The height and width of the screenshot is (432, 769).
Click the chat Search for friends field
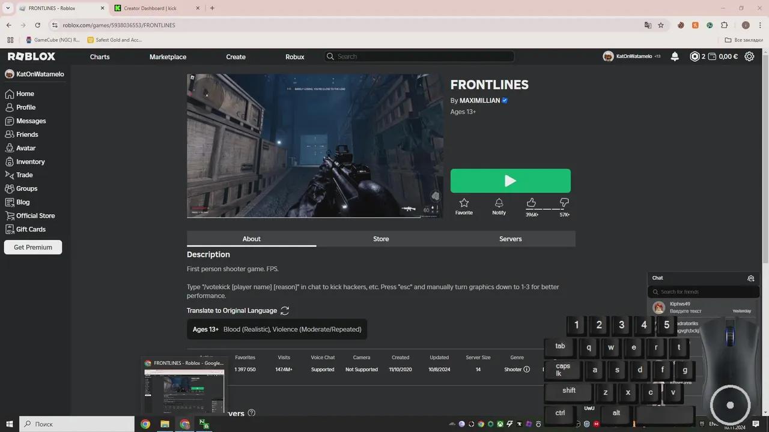click(x=704, y=292)
